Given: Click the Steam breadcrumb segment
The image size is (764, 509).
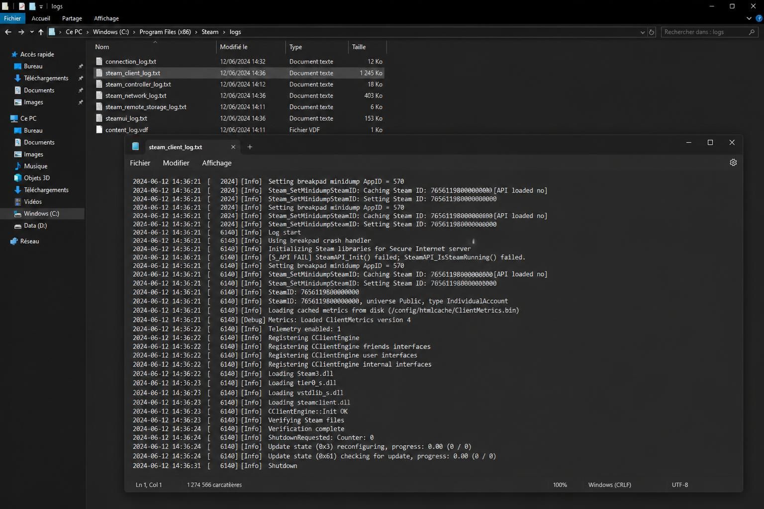Looking at the screenshot, I should pyautogui.click(x=210, y=32).
